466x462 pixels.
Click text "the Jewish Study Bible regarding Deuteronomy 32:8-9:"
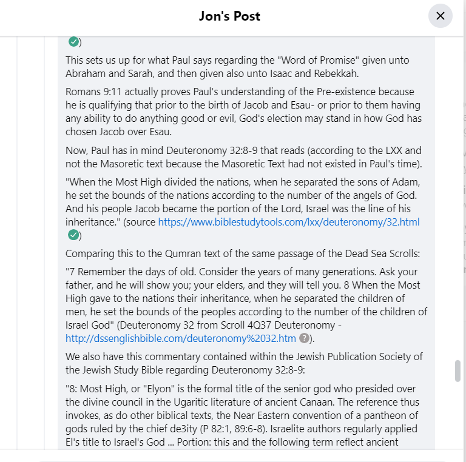(x=185, y=370)
